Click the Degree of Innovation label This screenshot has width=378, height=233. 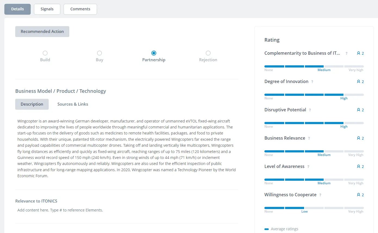(286, 82)
